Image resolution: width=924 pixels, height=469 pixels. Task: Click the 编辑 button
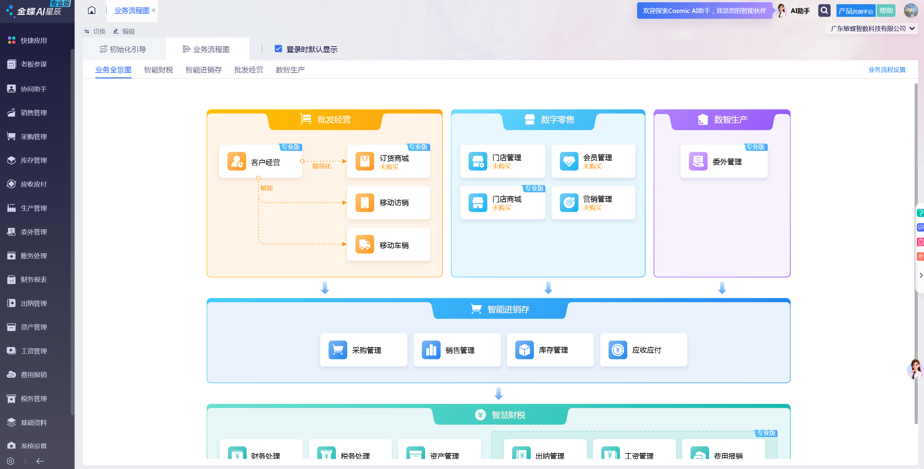124,31
